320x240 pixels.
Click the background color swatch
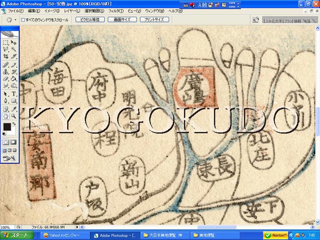[x=12, y=132]
